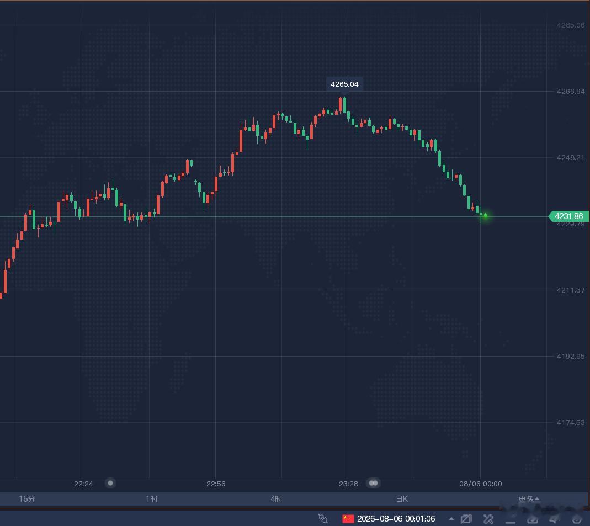The height and width of the screenshot is (526, 590).
Task: Click the glowing green latest price dot
Action: 485,216
